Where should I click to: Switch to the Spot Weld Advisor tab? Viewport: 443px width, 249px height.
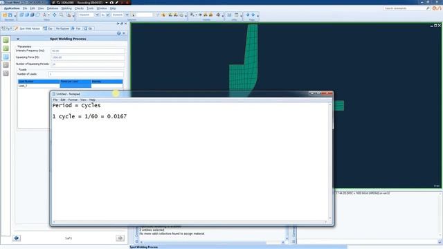coord(28,28)
